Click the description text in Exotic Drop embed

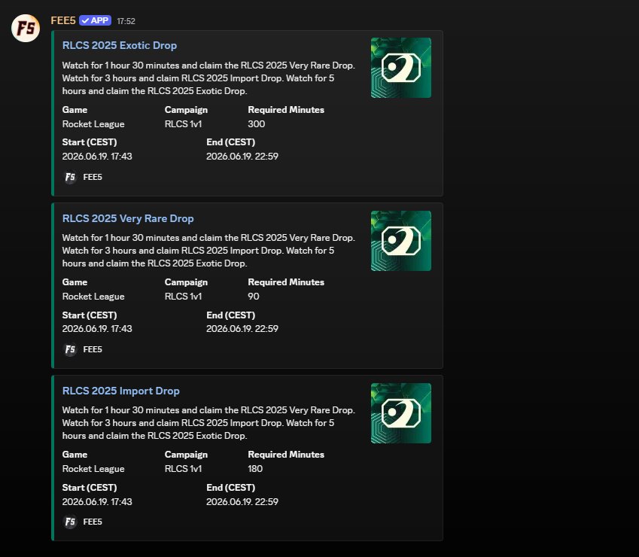click(208, 78)
